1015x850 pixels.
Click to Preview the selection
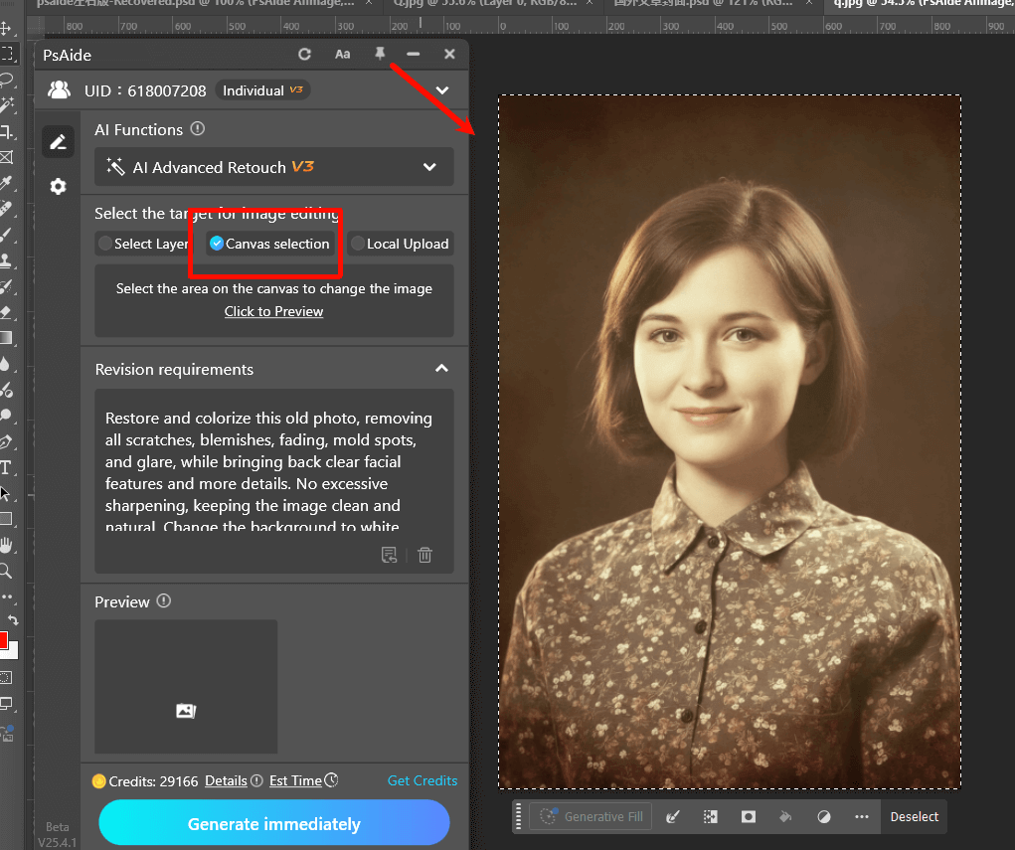(273, 311)
